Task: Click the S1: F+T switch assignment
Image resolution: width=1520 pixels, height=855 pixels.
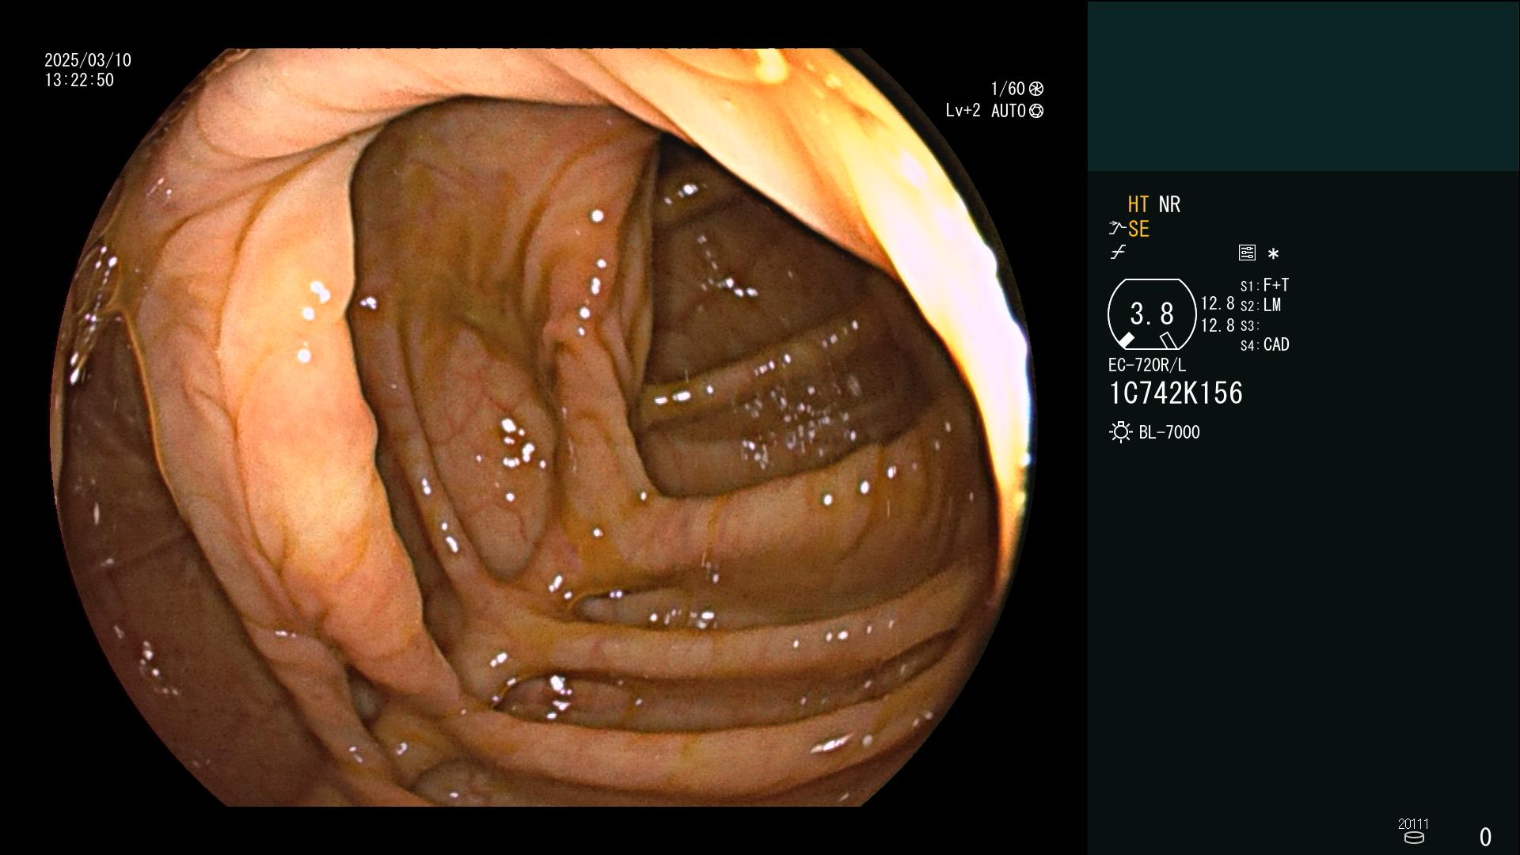Action: pos(1265,285)
